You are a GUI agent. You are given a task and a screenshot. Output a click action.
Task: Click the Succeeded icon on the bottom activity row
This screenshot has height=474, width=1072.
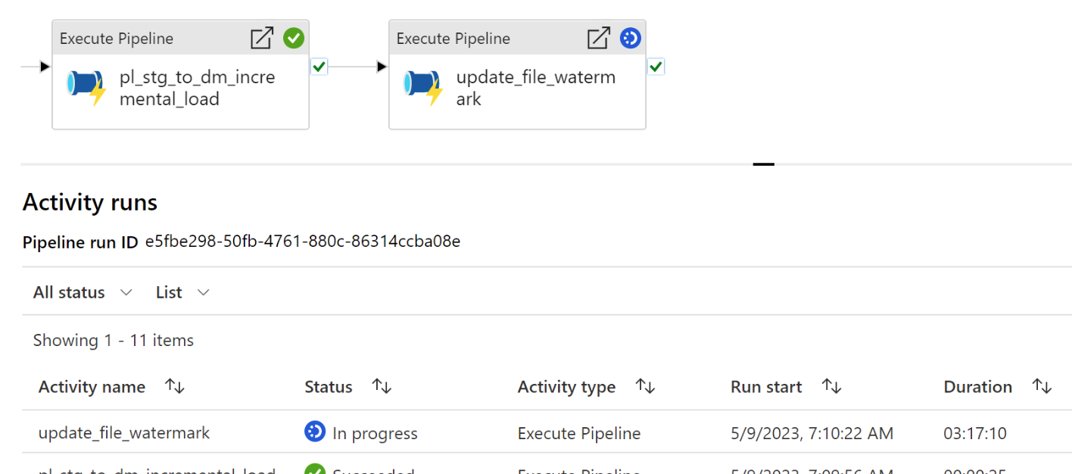315,470
